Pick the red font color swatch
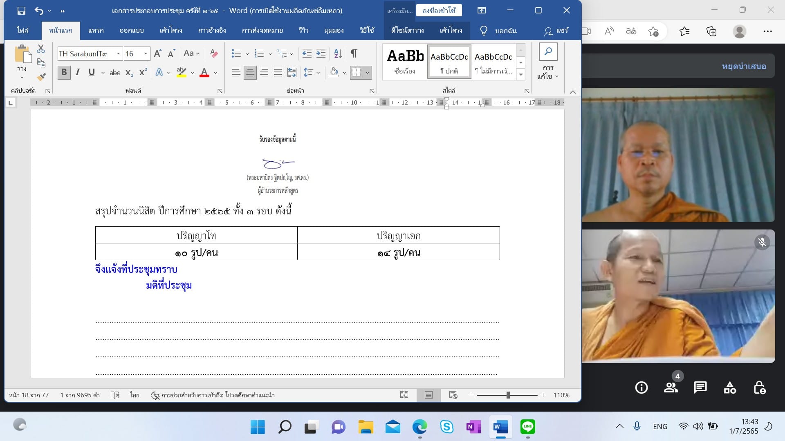Viewport: 785px width, 441px height. 204,73
